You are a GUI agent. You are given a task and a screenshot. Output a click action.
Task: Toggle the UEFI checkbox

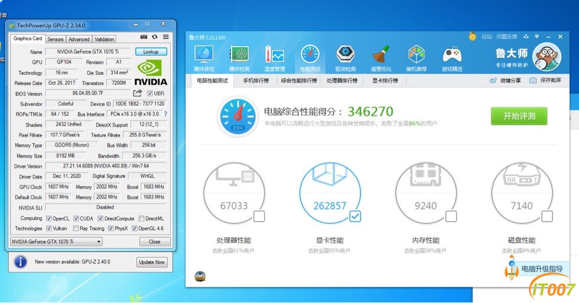click(x=150, y=93)
